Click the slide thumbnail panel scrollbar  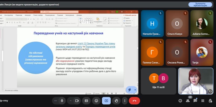click(x=2, y=56)
